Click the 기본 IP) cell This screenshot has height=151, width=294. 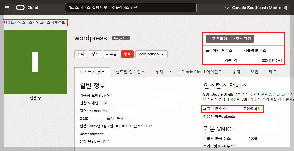231,60
